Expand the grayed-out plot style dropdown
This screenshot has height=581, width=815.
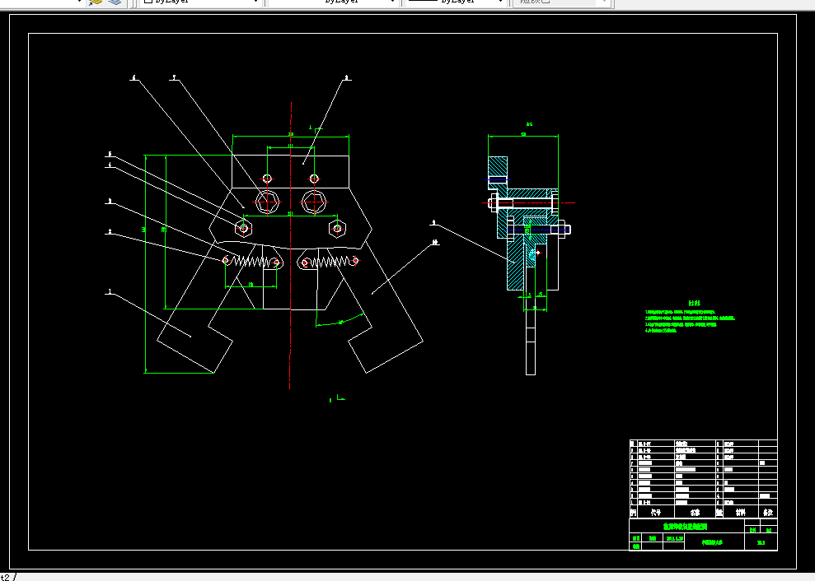coord(561,2)
